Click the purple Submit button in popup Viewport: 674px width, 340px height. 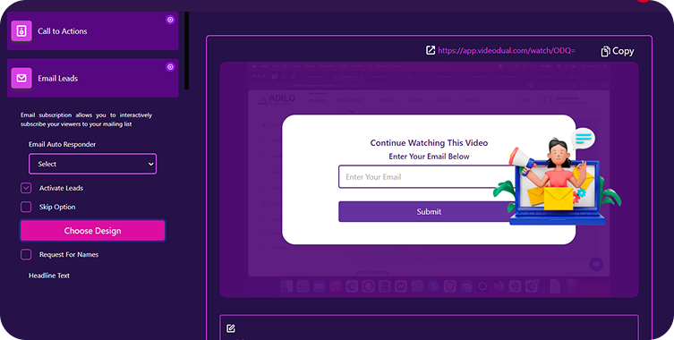tap(429, 211)
